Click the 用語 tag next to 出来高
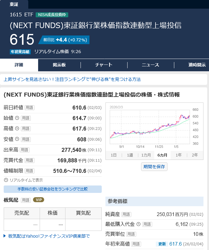Image resolution: width=209 pixels, height=250 pixels. coord(25,150)
